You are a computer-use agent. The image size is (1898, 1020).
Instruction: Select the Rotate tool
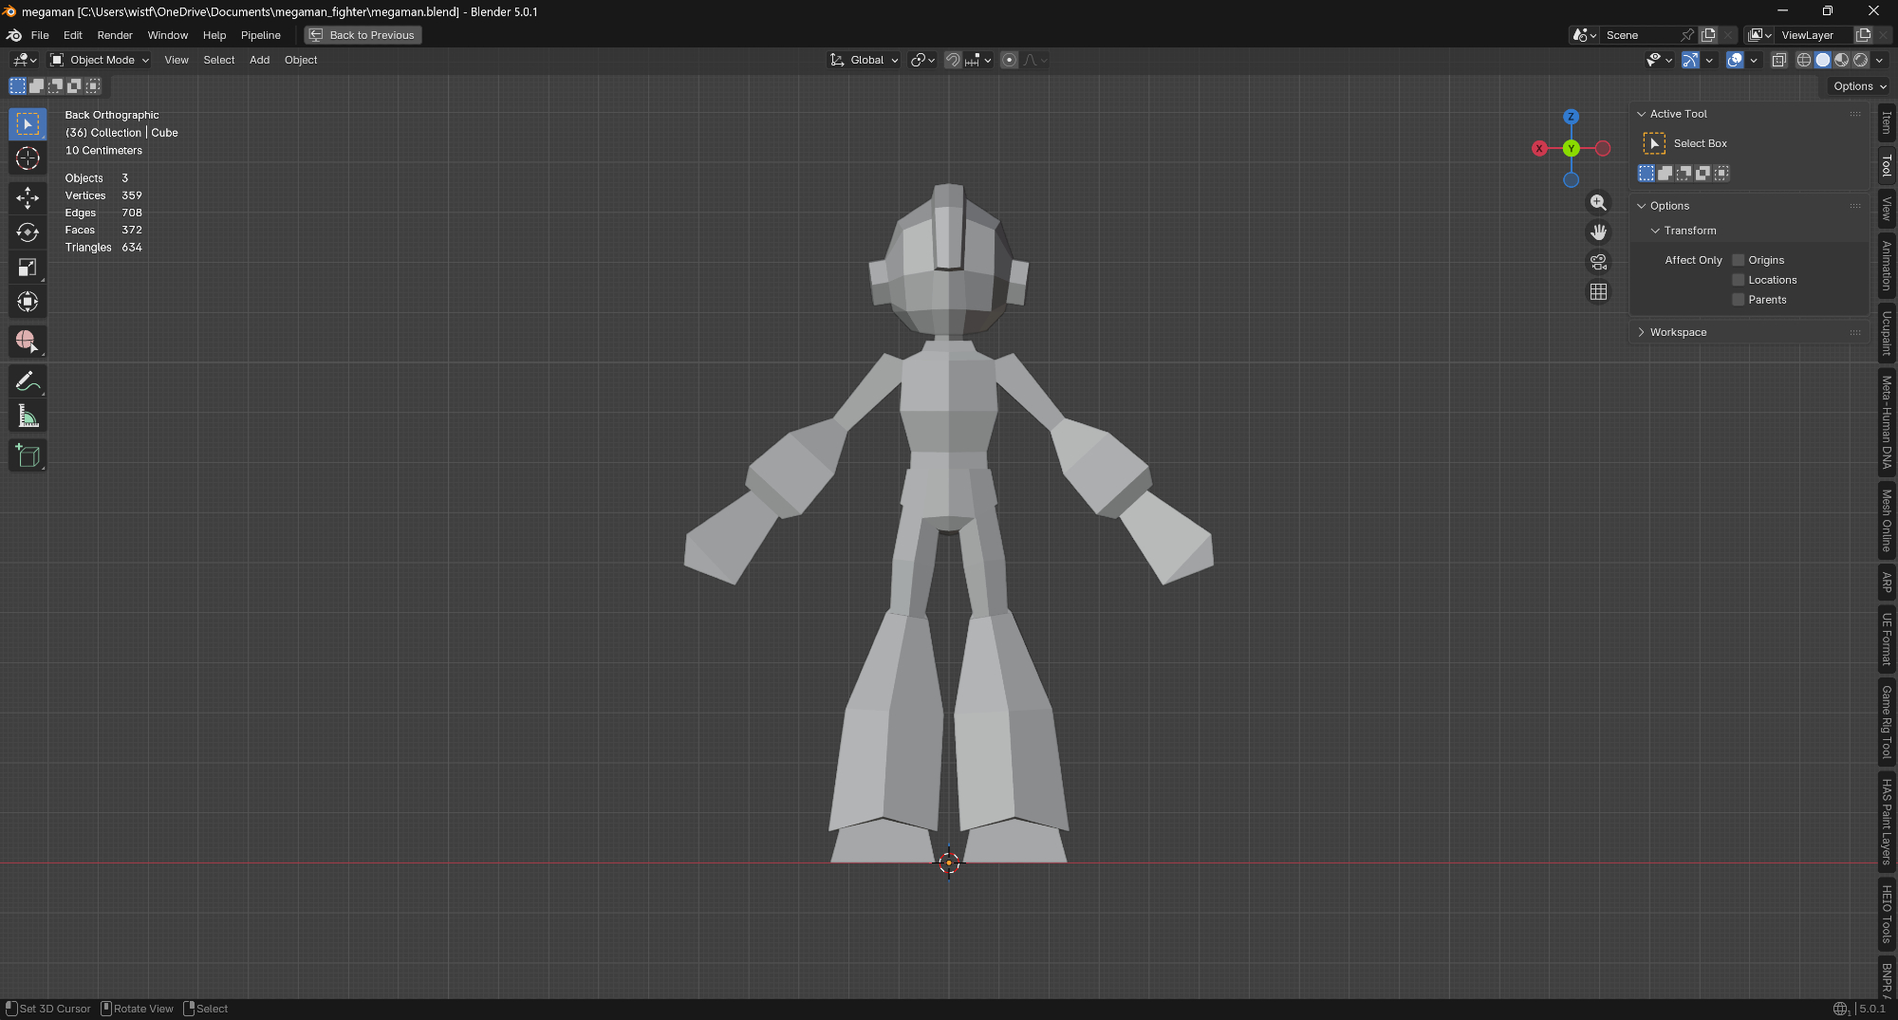click(28, 232)
